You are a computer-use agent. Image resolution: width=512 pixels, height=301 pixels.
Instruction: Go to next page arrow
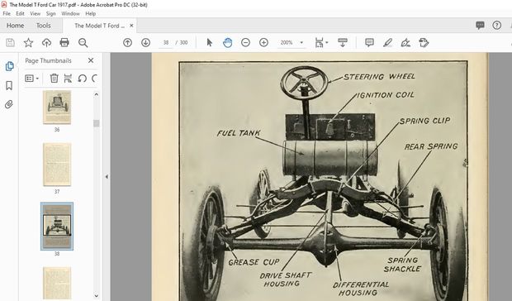pos(145,42)
